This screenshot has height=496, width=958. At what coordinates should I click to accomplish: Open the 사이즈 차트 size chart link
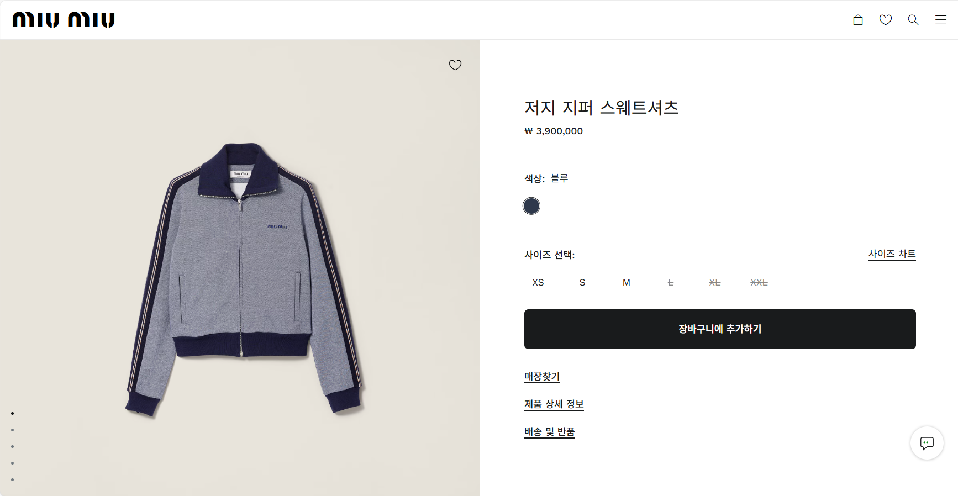892,254
